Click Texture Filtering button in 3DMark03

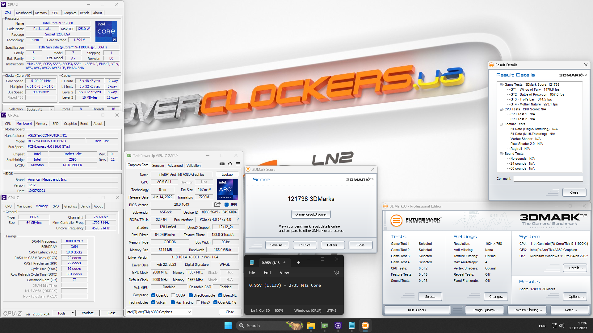coord(528,310)
